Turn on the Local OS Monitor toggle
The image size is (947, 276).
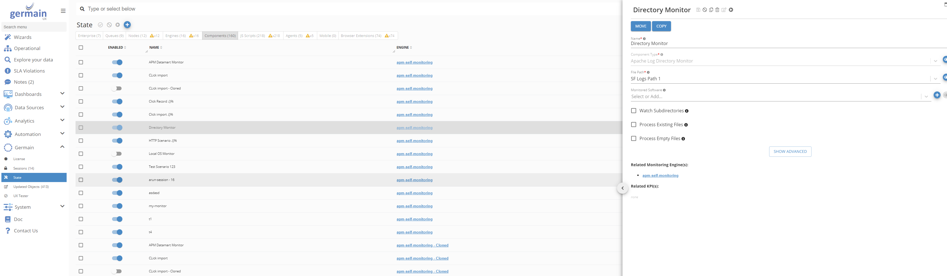coord(117,154)
